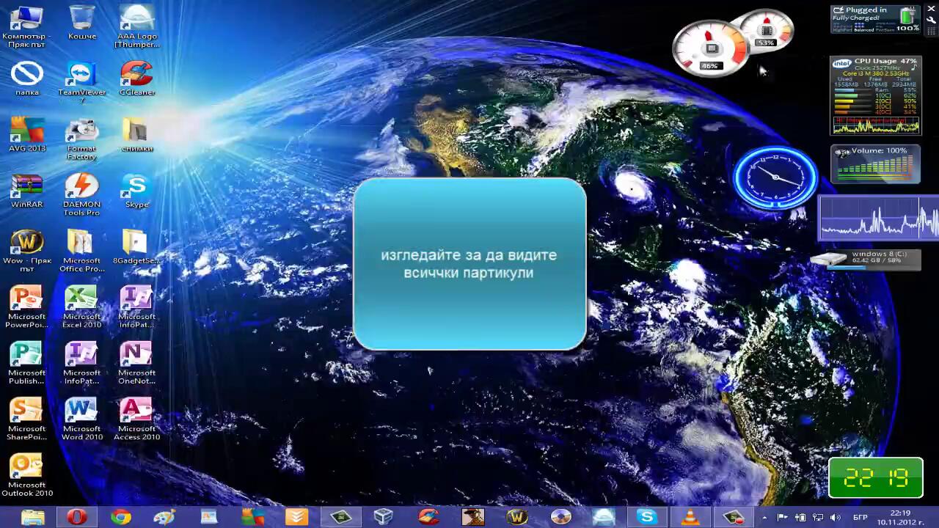Viewport: 939px width, 528px height.
Task: Open Microsoft Excel 2010 shortcut
Action: tap(81, 300)
